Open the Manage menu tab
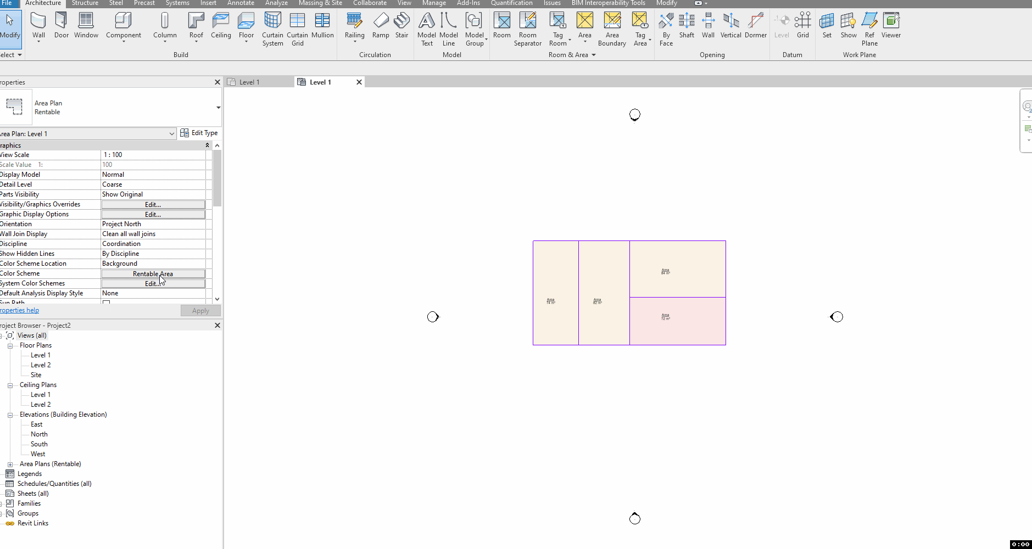 coord(433,3)
